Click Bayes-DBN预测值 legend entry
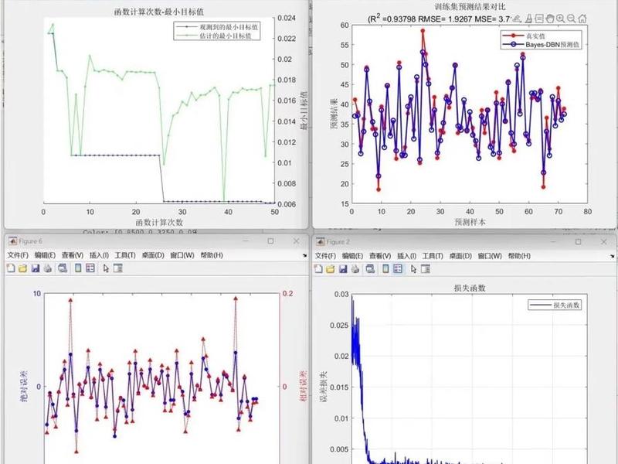Image resolution: width=618 pixels, height=464 pixels. pyautogui.click(x=541, y=45)
